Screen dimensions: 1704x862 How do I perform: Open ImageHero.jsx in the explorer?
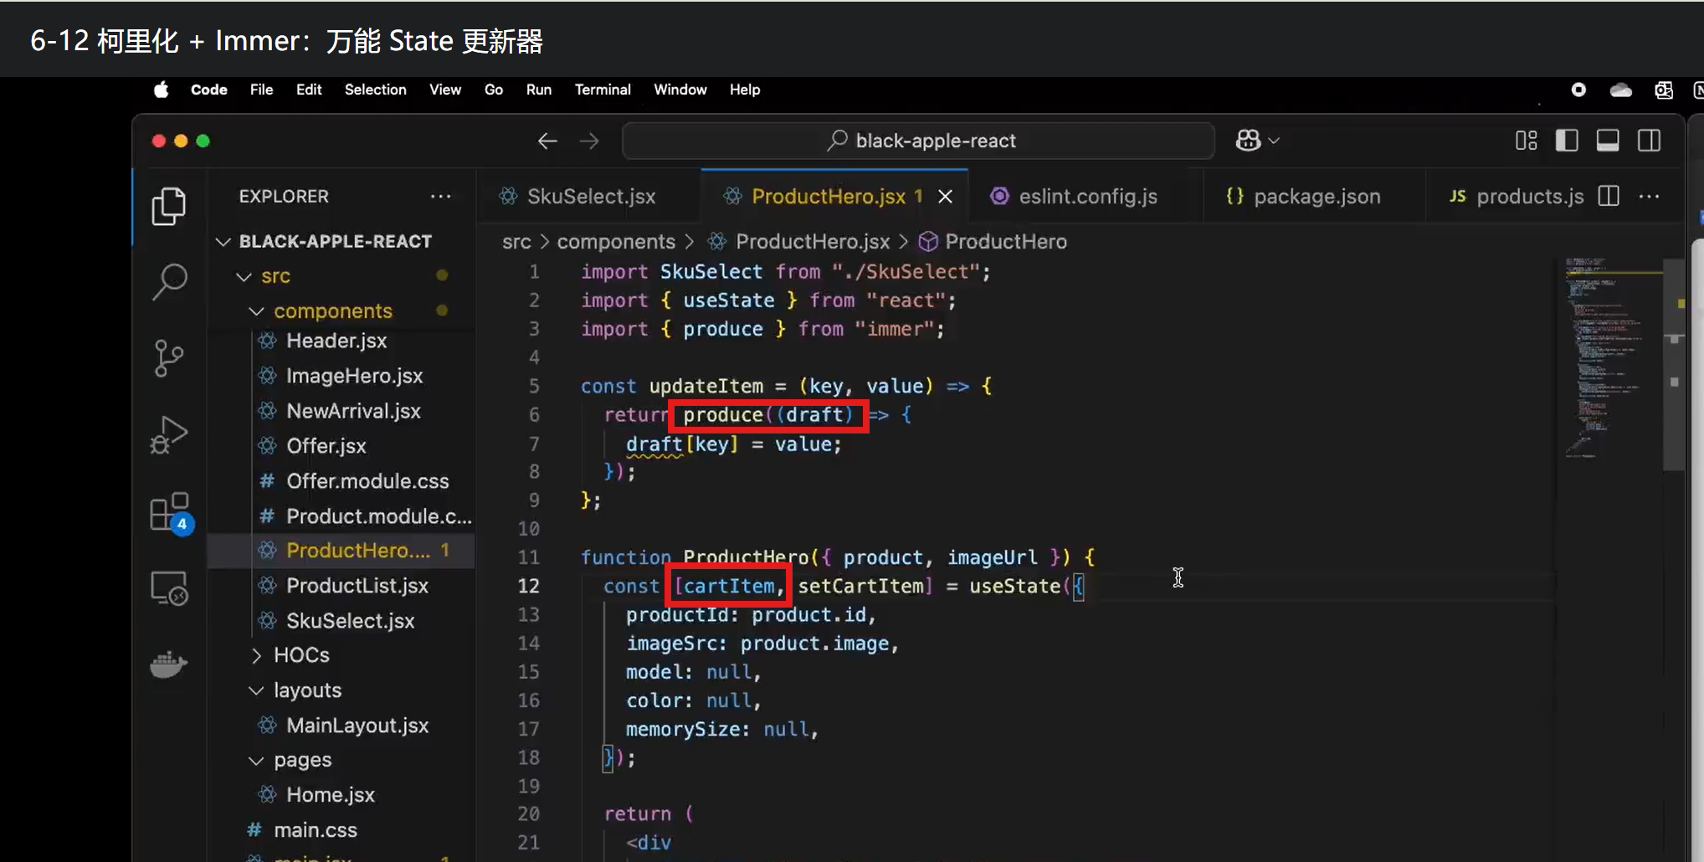coord(354,376)
